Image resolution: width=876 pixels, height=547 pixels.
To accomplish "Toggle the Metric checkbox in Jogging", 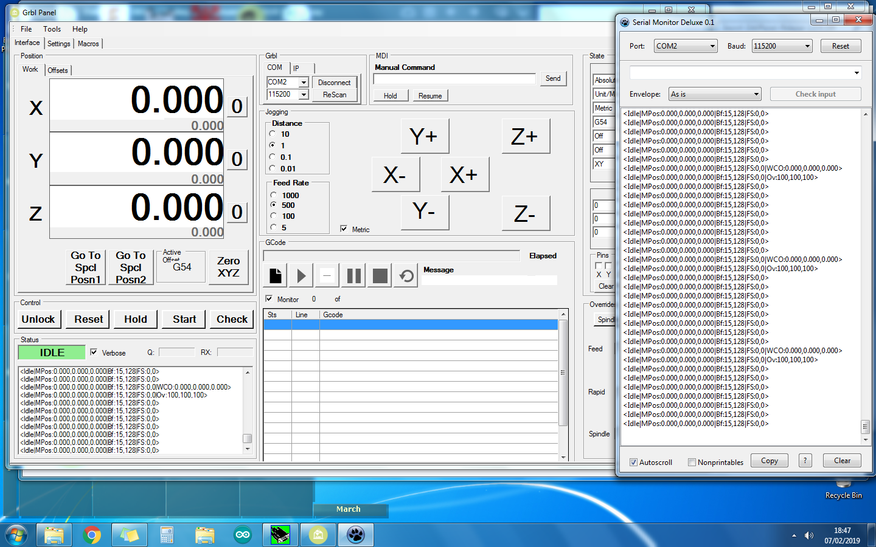I will click(344, 229).
